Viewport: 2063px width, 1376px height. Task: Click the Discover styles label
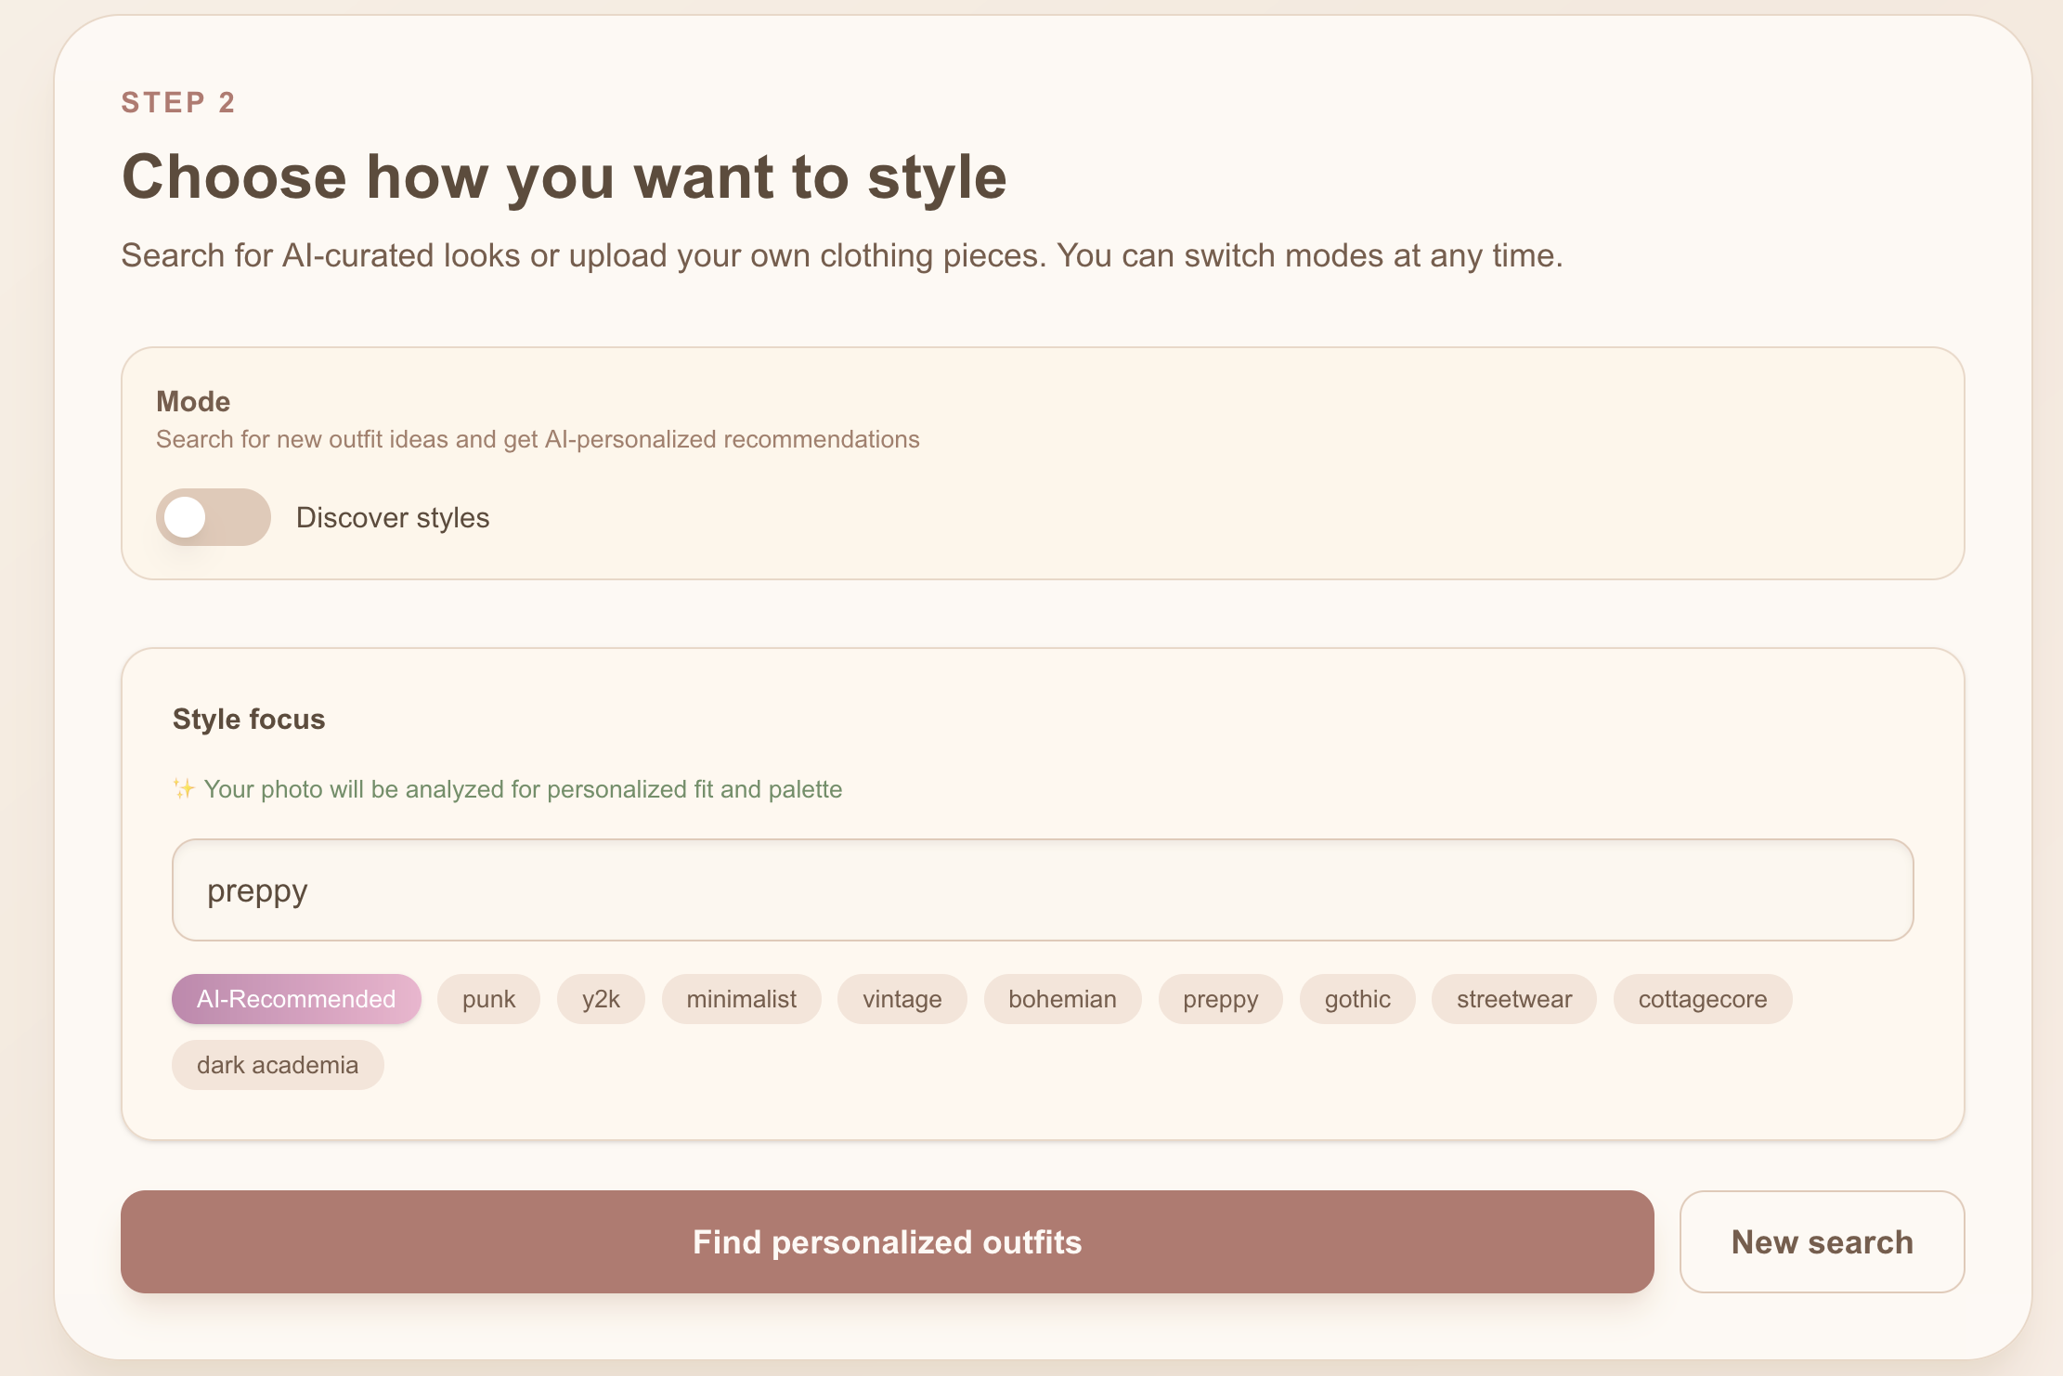393,517
